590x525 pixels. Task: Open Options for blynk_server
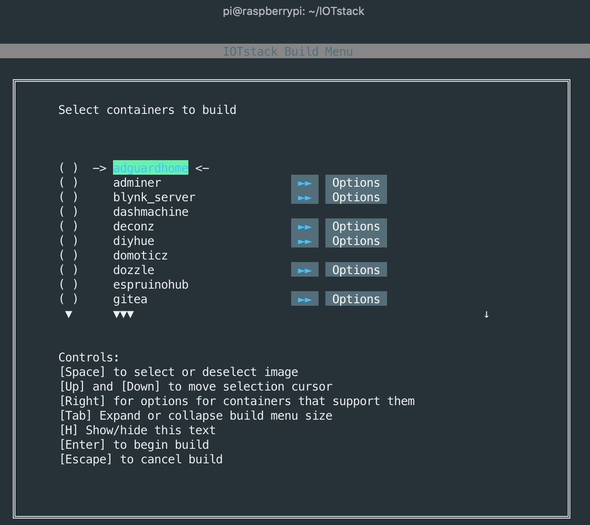(356, 197)
